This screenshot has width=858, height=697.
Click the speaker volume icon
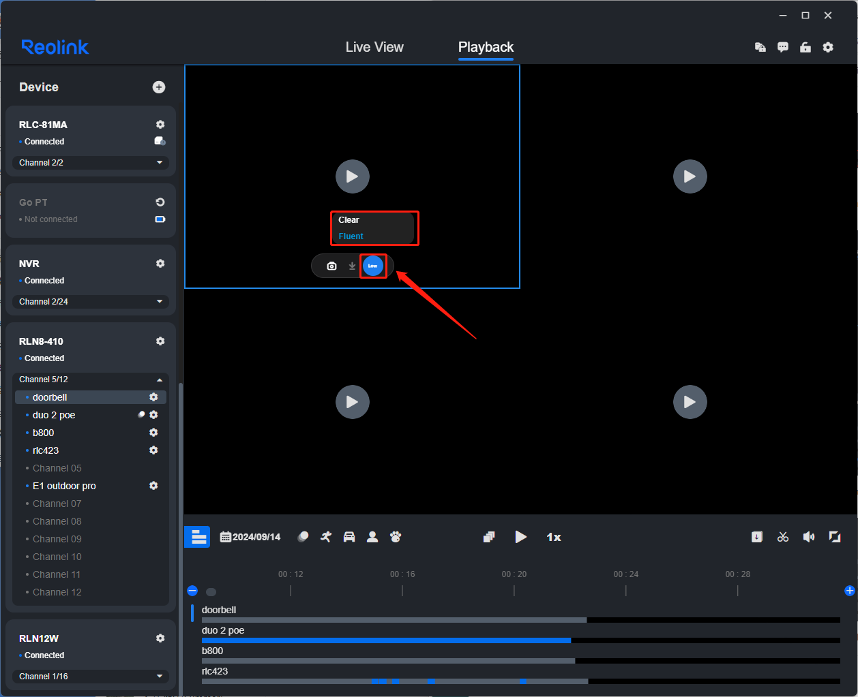[809, 537]
